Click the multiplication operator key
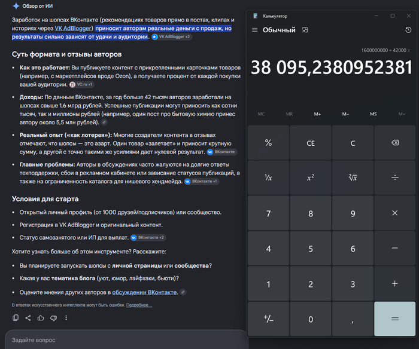Screen dimensions: 419x349 tap(394, 213)
